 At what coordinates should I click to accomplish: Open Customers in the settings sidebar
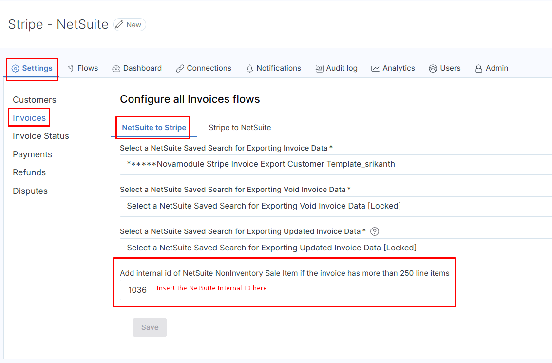[x=35, y=99]
